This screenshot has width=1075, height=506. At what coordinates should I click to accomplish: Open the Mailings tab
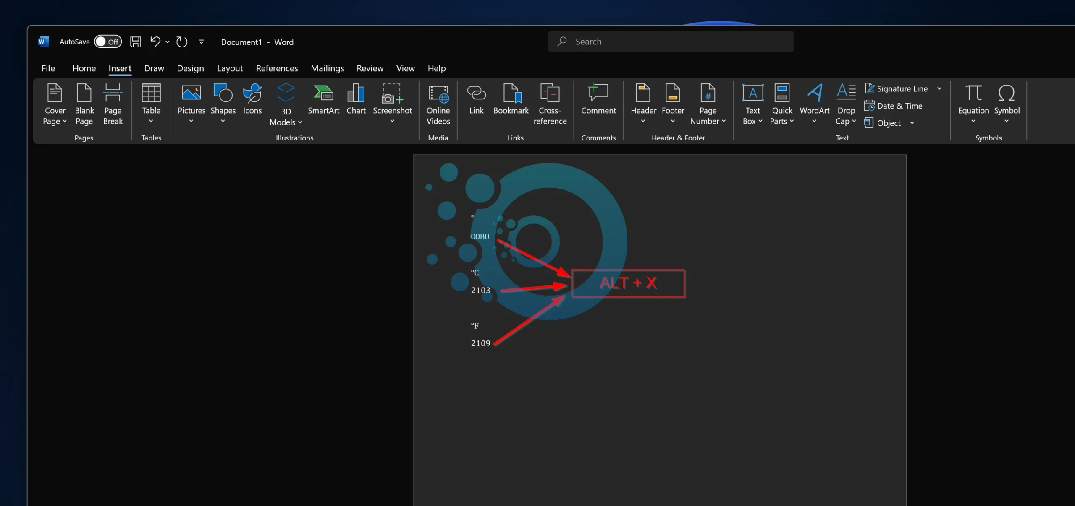327,68
